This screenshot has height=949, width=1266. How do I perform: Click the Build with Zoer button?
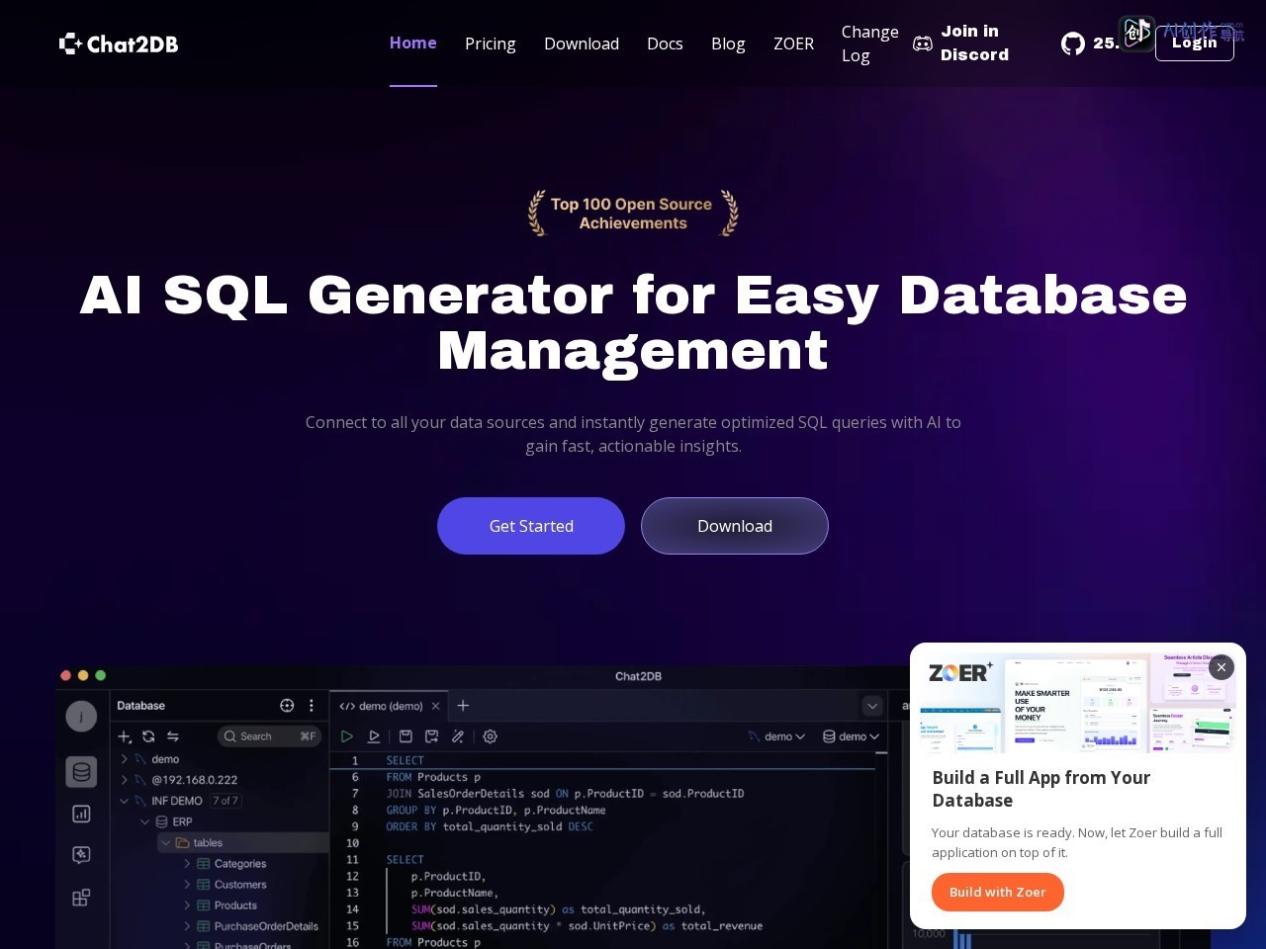coord(997,892)
